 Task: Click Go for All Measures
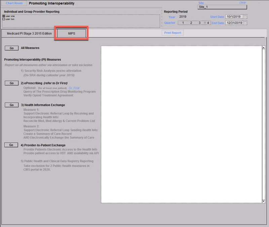pyautogui.click(x=11, y=48)
